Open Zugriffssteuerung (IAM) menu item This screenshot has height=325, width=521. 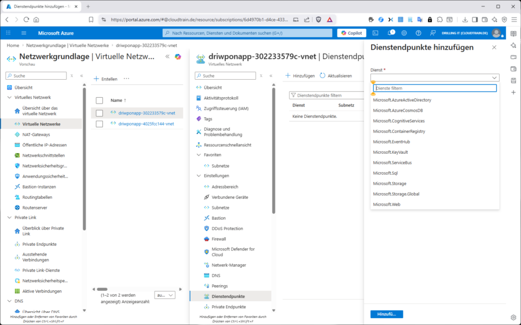[x=226, y=108]
